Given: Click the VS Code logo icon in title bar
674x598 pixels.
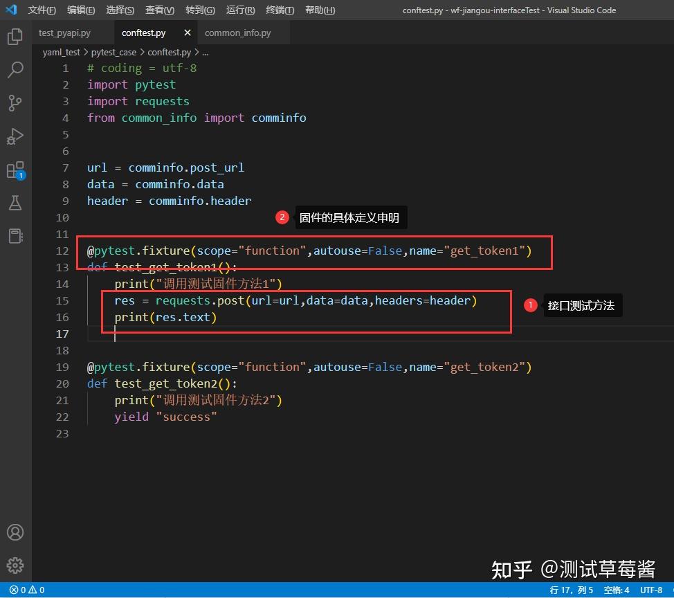Looking at the screenshot, I should point(11,10).
